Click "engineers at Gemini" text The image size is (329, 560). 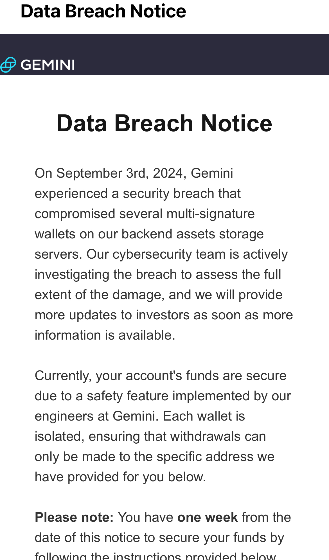pos(95,416)
